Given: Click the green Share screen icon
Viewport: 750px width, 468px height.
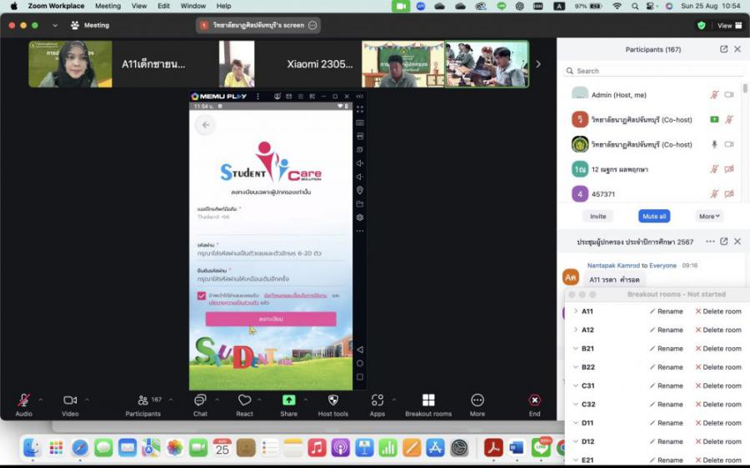Looking at the screenshot, I should 288,401.
